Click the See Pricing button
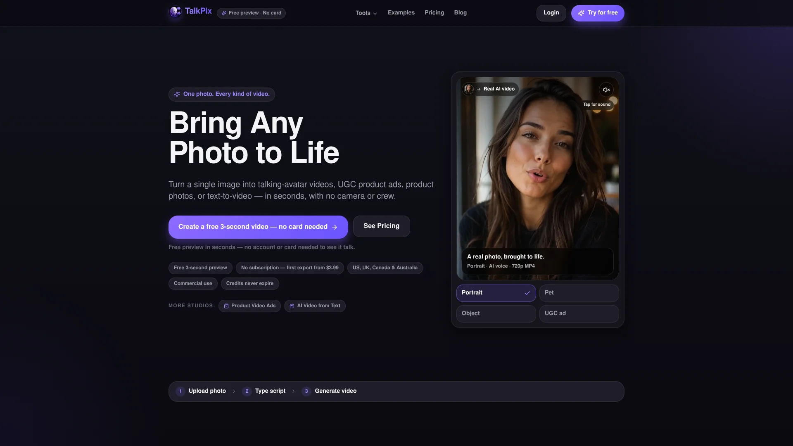The width and height of the screenshot is (793, 446). pyautogui.click(x=381, y=226)
